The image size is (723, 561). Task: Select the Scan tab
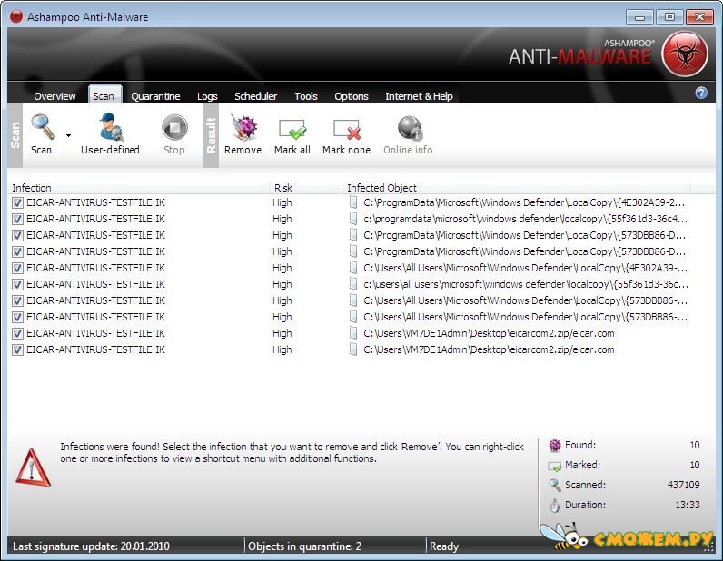(104, 96)
